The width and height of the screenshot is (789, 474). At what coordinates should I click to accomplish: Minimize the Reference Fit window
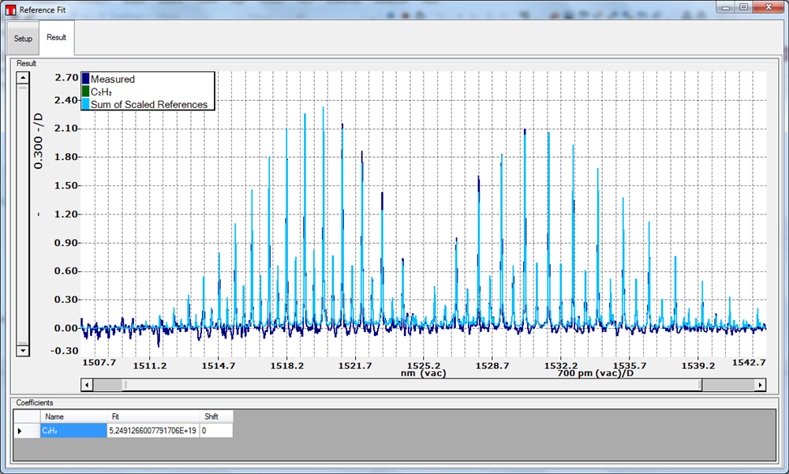point(726,8)
